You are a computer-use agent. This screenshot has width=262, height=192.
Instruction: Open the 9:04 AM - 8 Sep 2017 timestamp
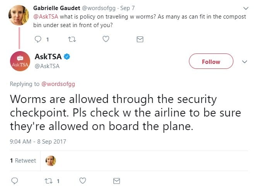pyautogui.click(x=38, y=141)
